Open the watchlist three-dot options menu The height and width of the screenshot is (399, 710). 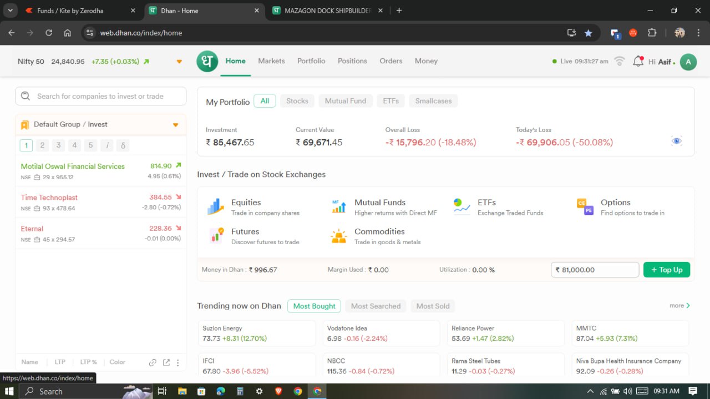(177, 362)
